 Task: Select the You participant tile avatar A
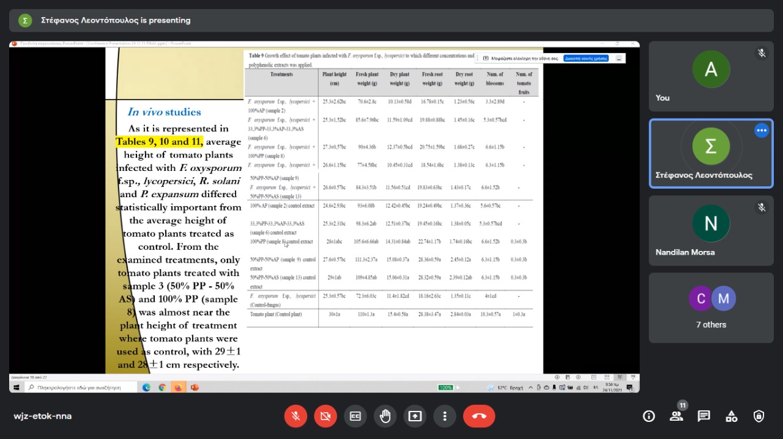point(711,69)
